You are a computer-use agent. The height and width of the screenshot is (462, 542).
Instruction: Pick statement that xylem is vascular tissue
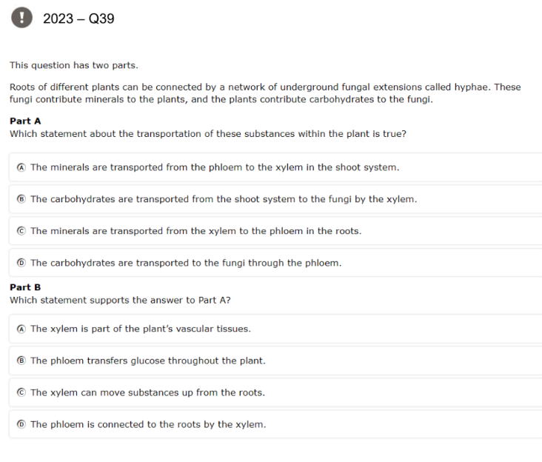click(275, 329)
